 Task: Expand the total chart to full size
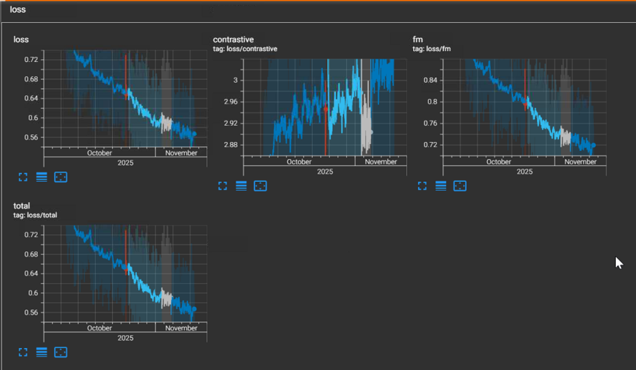[x=23, y=352]
